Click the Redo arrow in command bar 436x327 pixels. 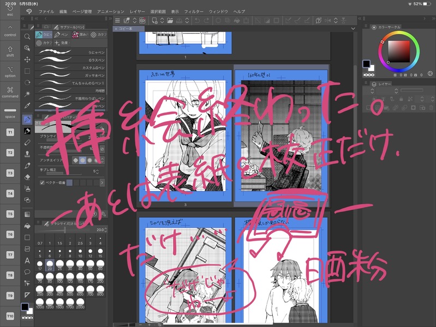pyautogui.click(x=206, y=21)
